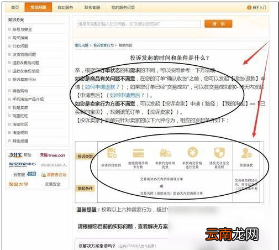This screenshot has width=279, height=250.
Task: Open the 我的服务记录 tab
Action: coord(123,8)
